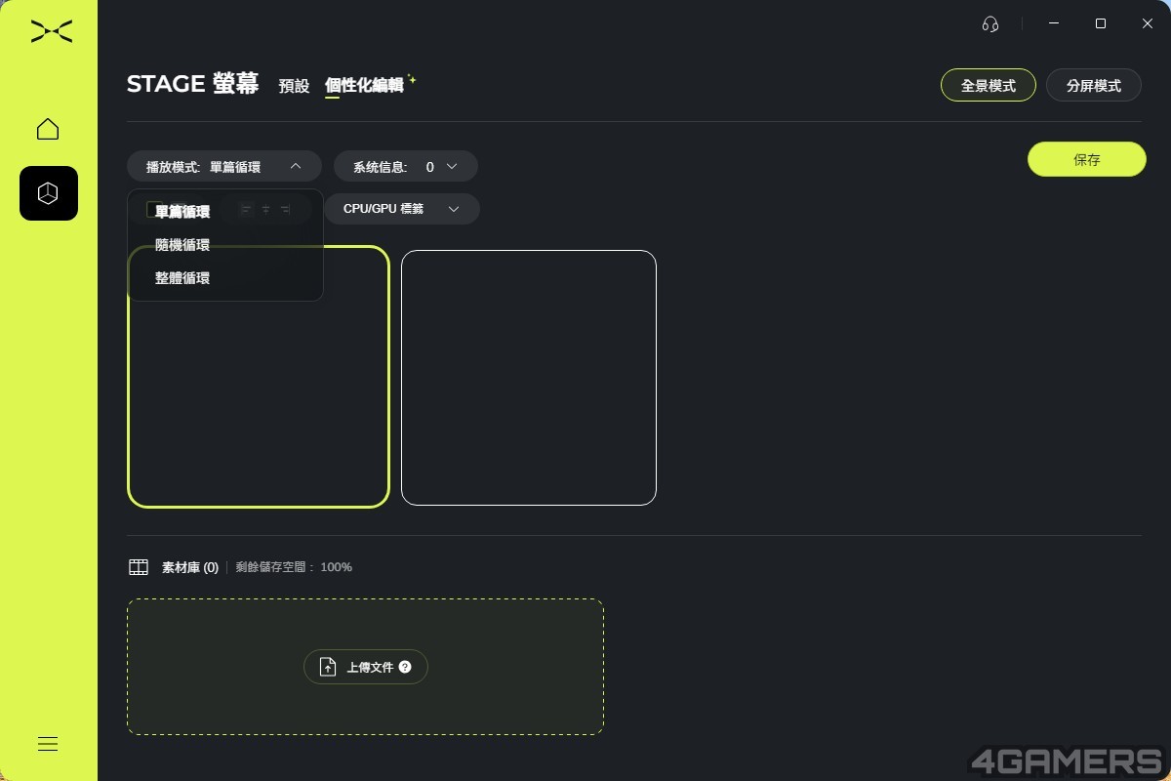Open the hamburger menu at sidebar bottom

[x=48, y=744]
